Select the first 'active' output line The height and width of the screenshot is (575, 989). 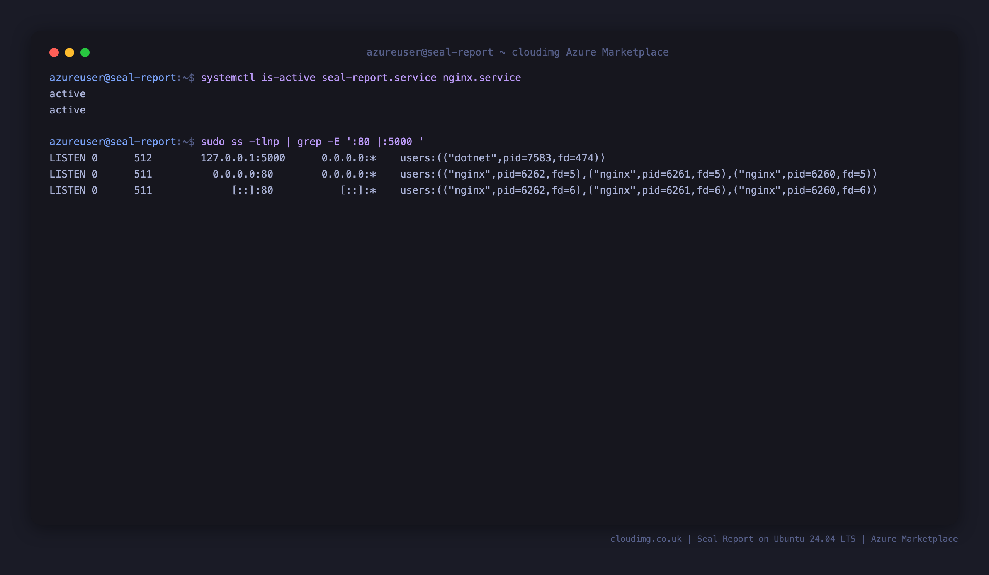tap(68, 94)
